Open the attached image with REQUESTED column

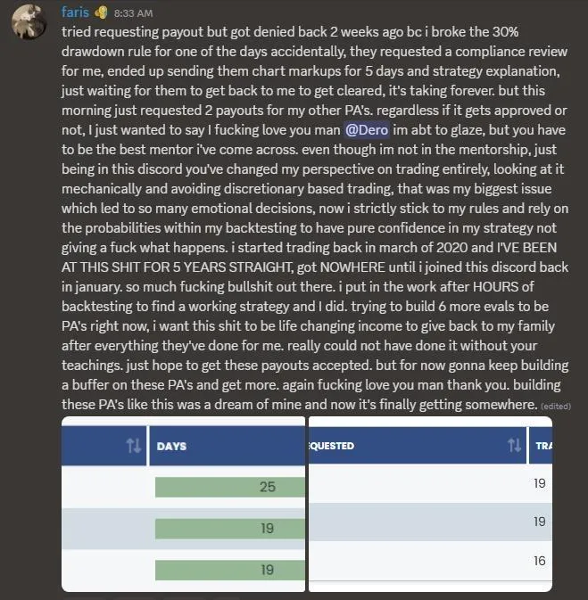pyautogui.click(x=431, y=504)
